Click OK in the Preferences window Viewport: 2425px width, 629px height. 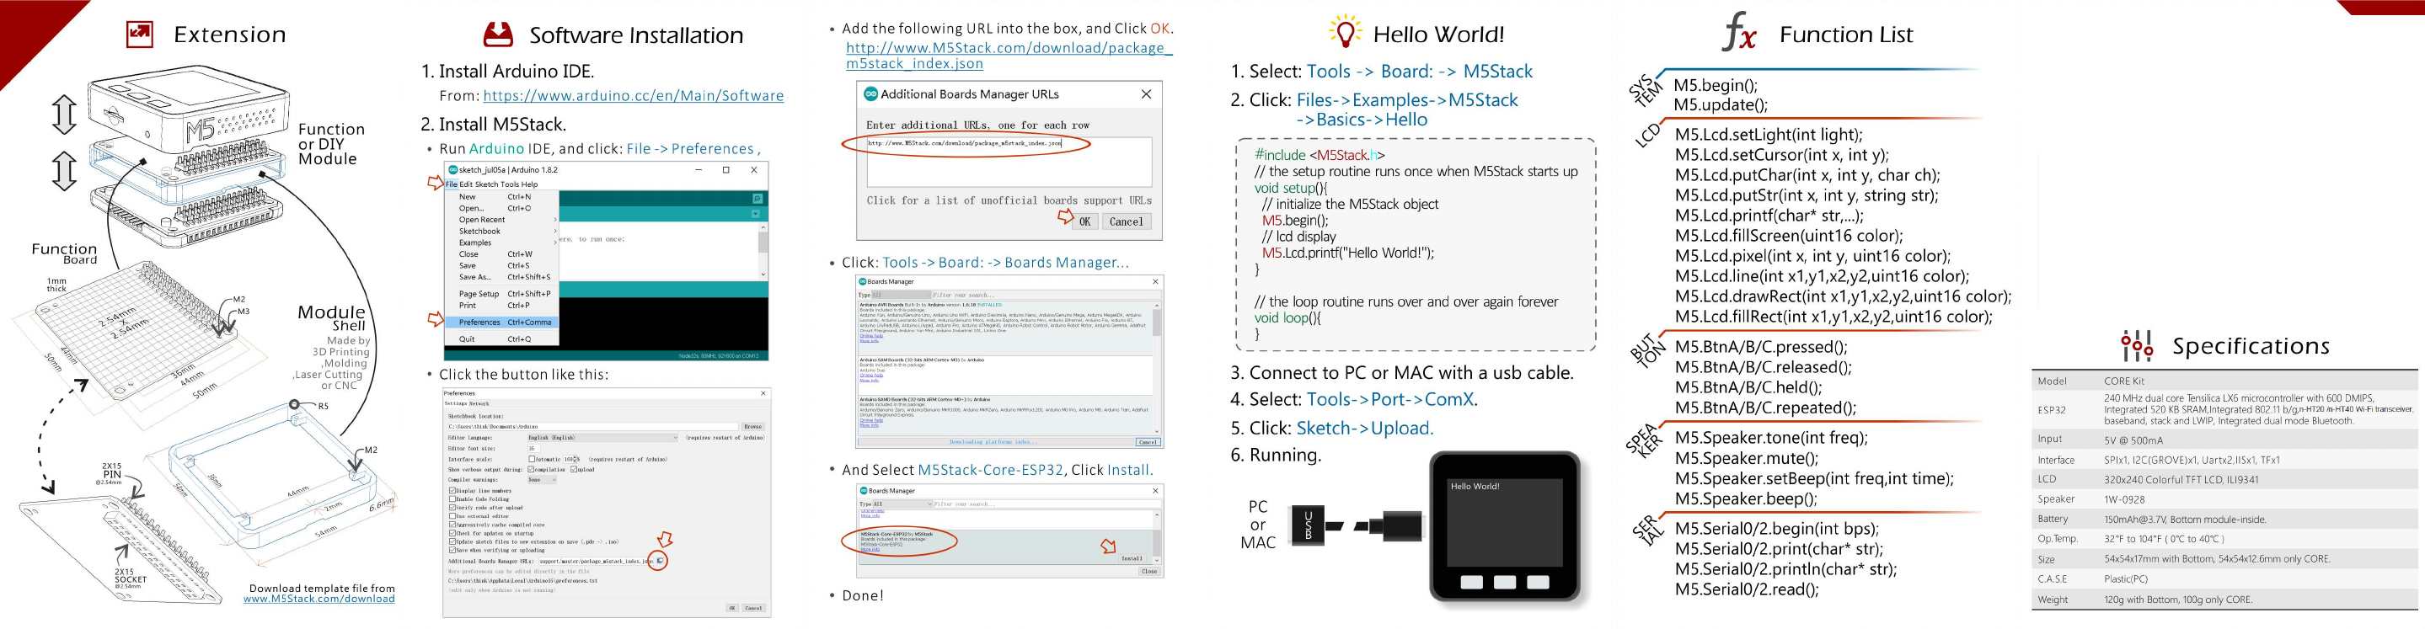pos(731,608)
